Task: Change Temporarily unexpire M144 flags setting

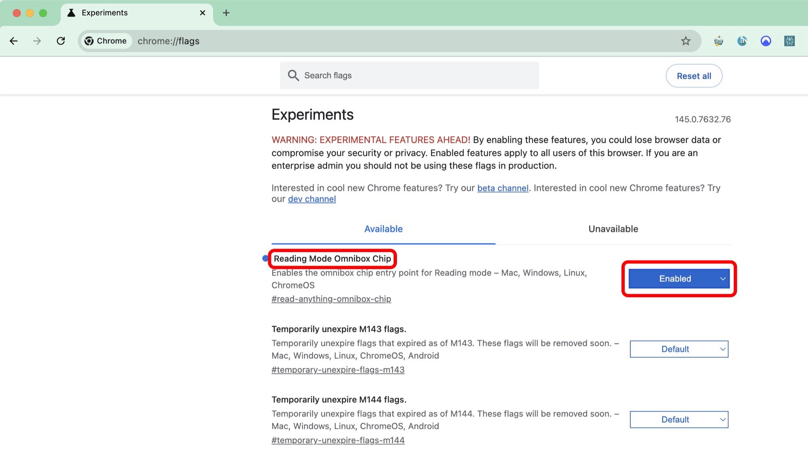Action: 678,419
